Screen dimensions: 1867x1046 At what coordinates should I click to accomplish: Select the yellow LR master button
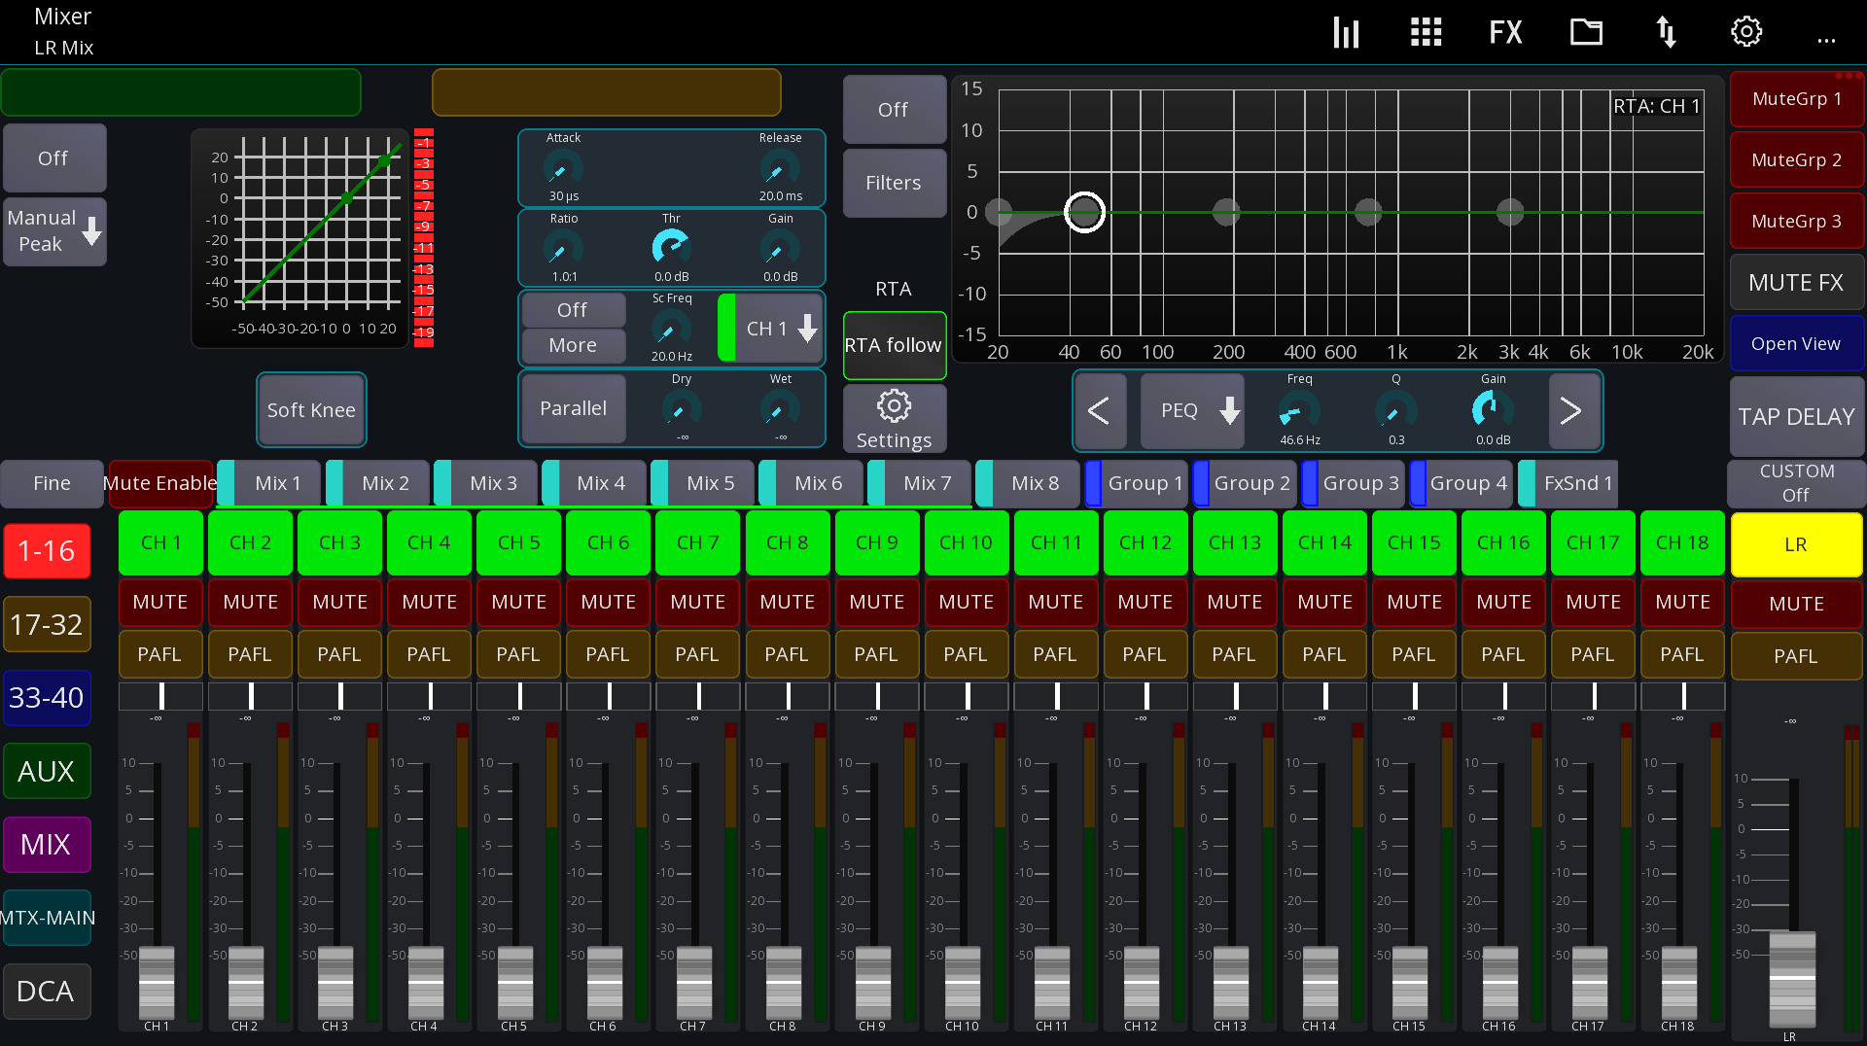click(x=1796, y=544)
